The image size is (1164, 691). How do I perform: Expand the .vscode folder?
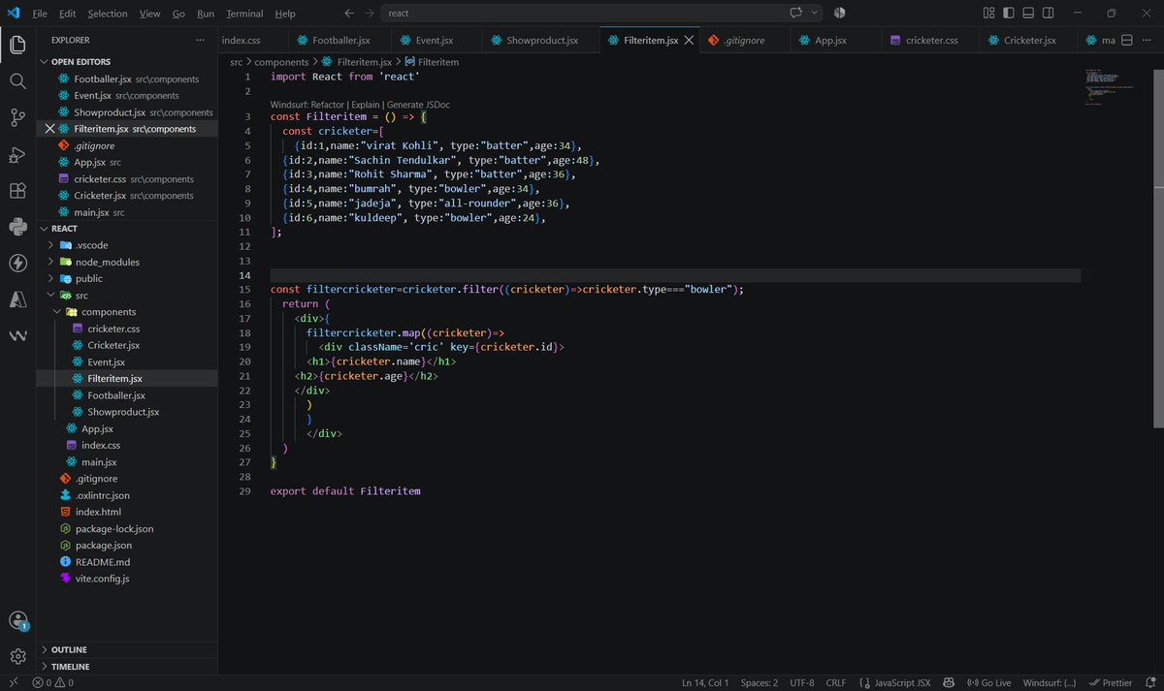tap(51, 245)
